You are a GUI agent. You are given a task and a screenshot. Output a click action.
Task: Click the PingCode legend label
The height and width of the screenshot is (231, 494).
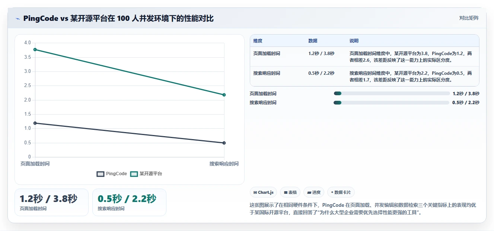[x=117, y=174]
